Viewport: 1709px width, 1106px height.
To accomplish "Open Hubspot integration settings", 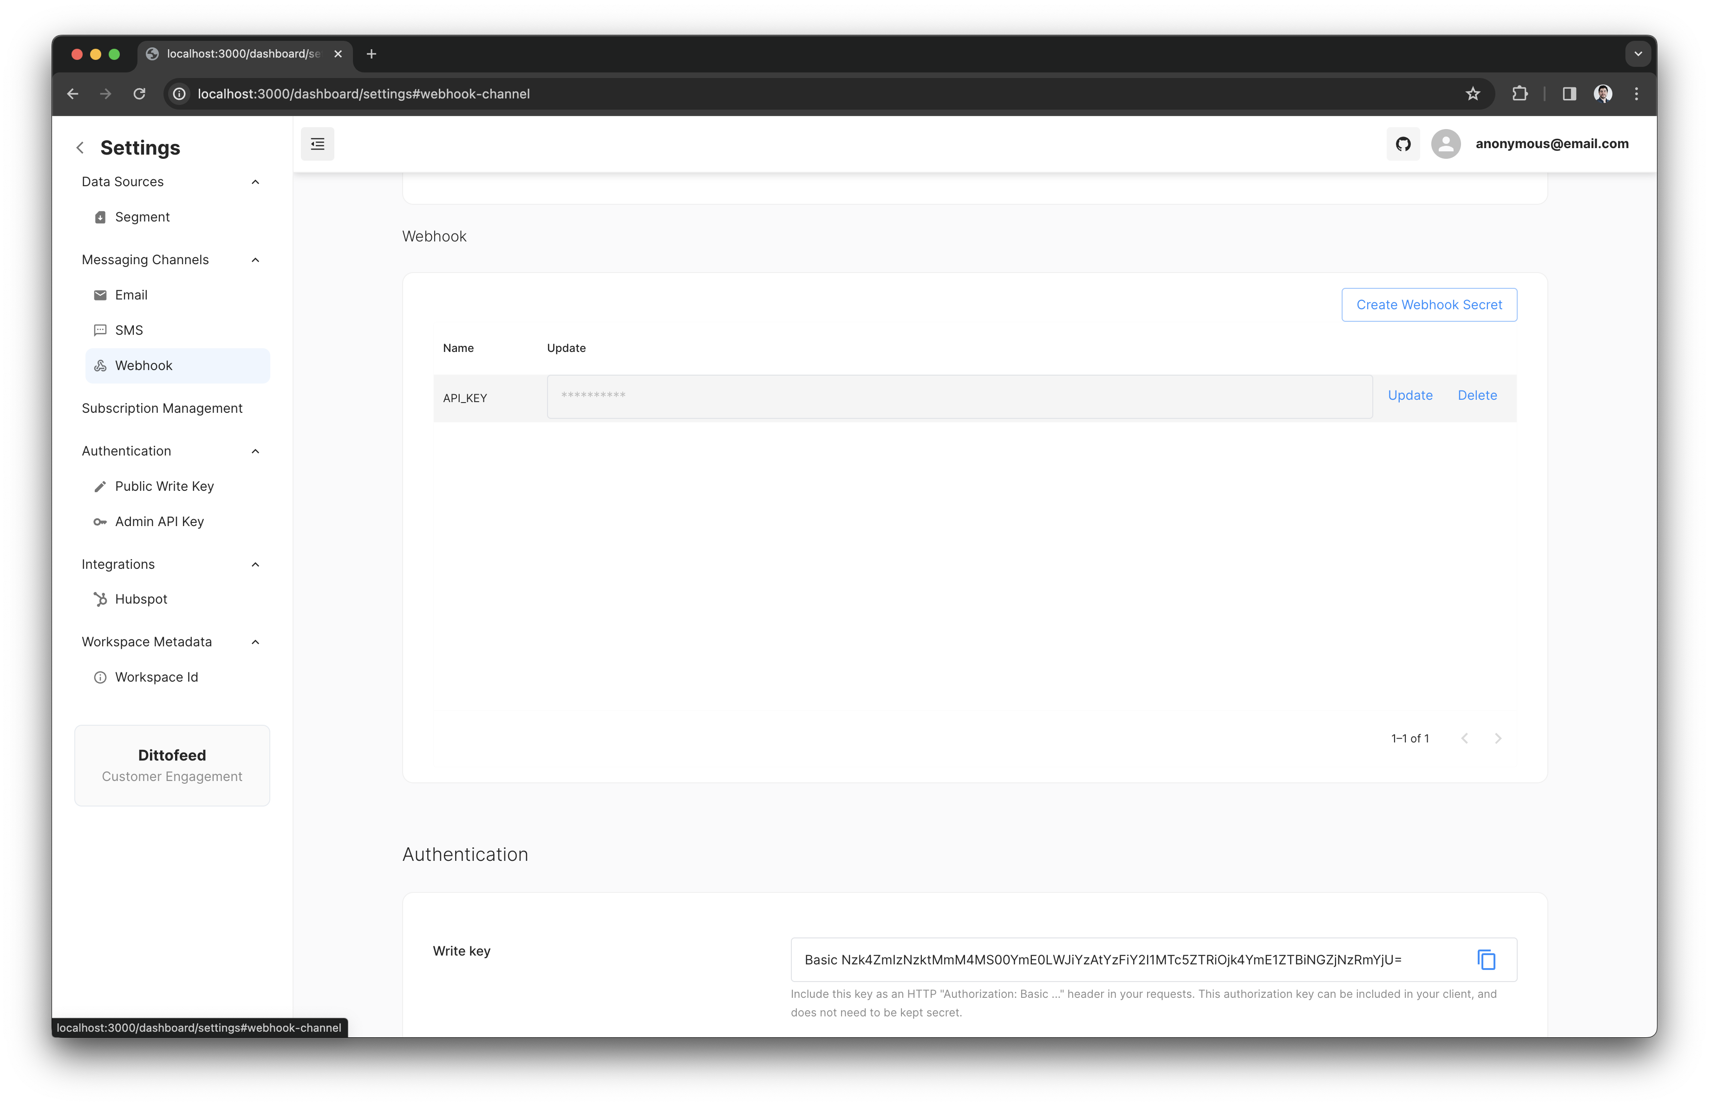I will click(141, 599).
